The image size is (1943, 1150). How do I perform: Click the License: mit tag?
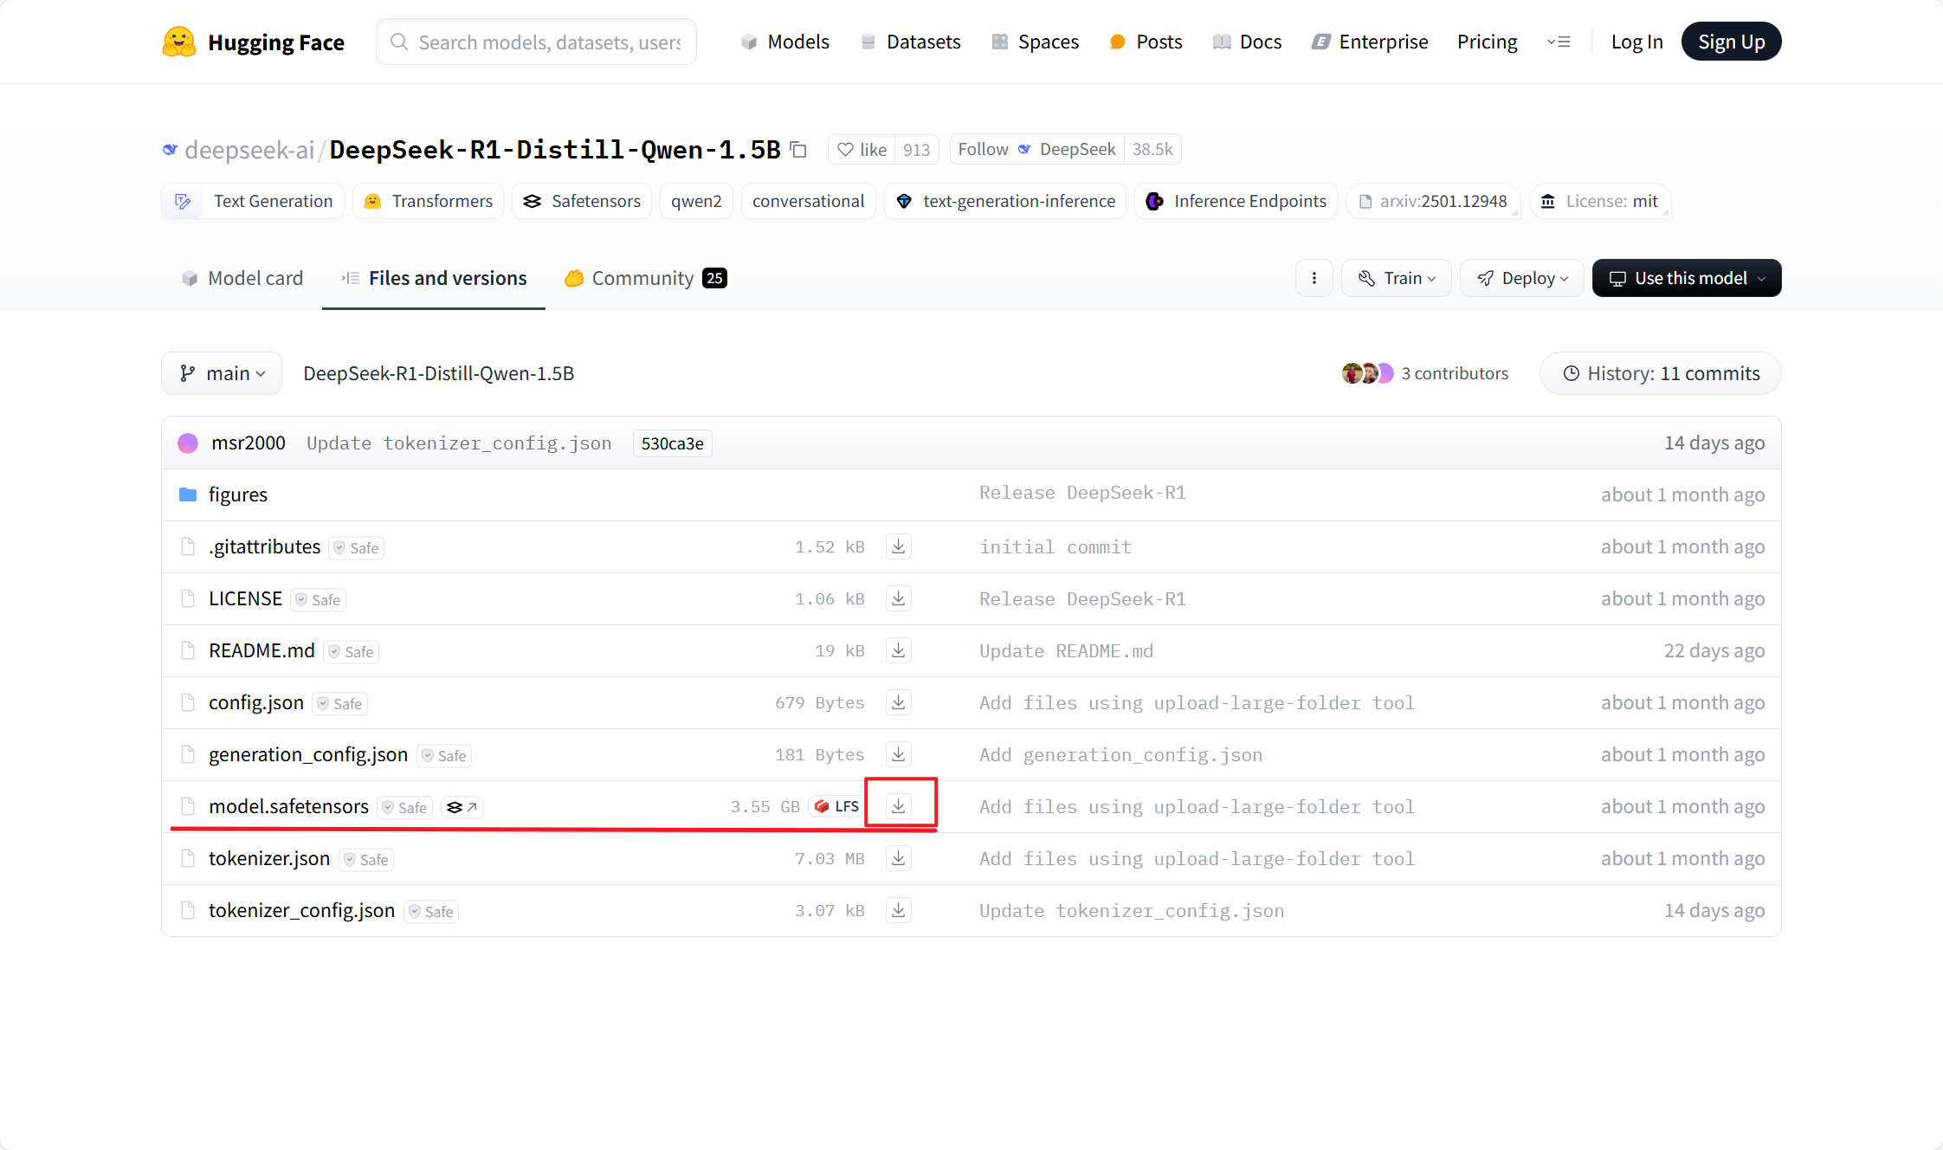tap(1600, 201)
